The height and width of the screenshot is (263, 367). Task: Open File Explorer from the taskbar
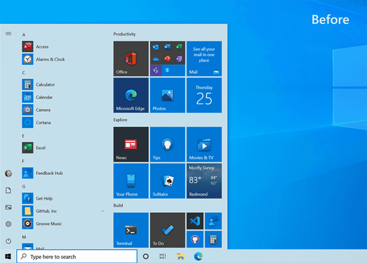(180, 257)
